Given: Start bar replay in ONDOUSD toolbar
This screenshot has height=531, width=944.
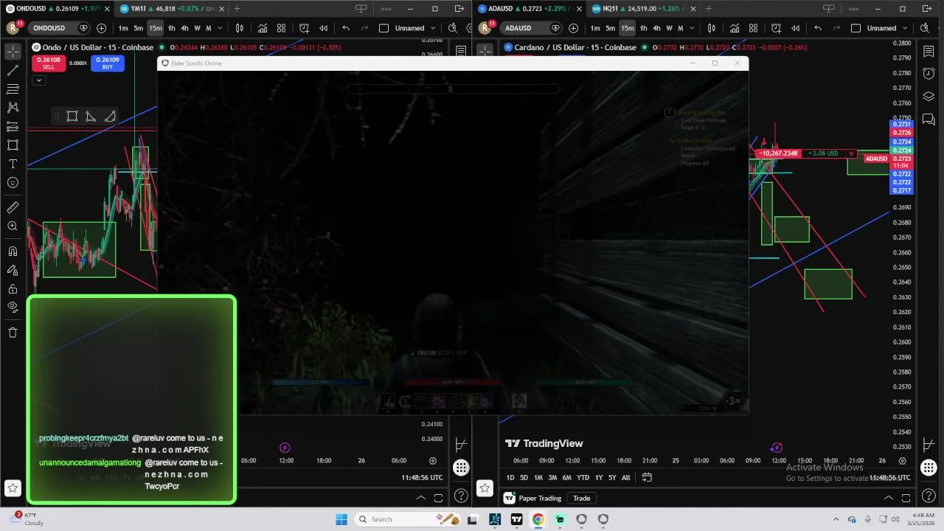Looking at the screenshot, I should pos(323,28).
